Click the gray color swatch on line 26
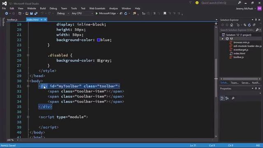 [x=99, y=60]
